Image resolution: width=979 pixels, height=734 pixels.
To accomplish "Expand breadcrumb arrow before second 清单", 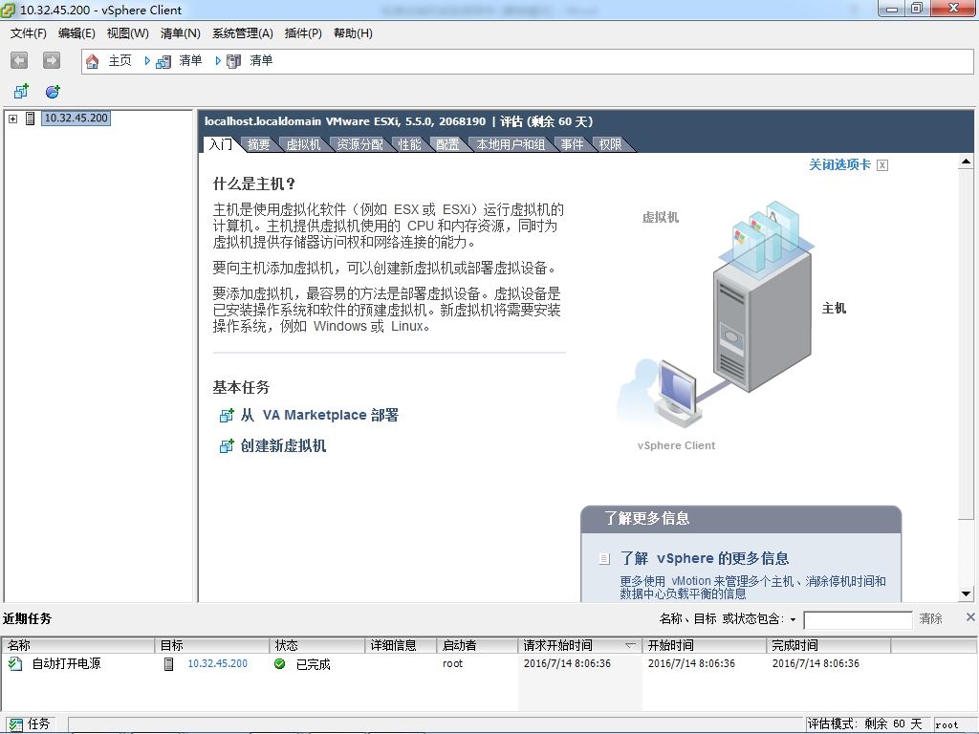I will pyautogui.click(x=218, y=60).
